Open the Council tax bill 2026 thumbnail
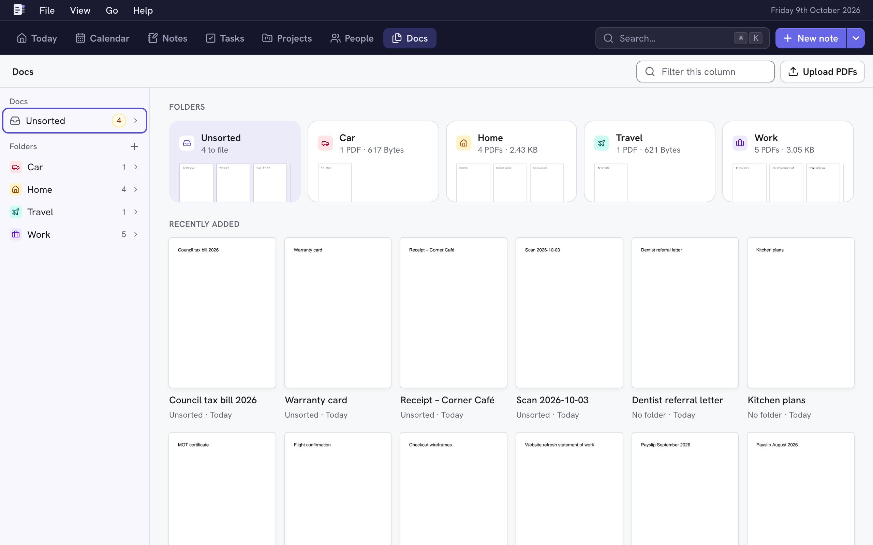The height and width of the screenshot is (545, 873). [x=222, y=312]
